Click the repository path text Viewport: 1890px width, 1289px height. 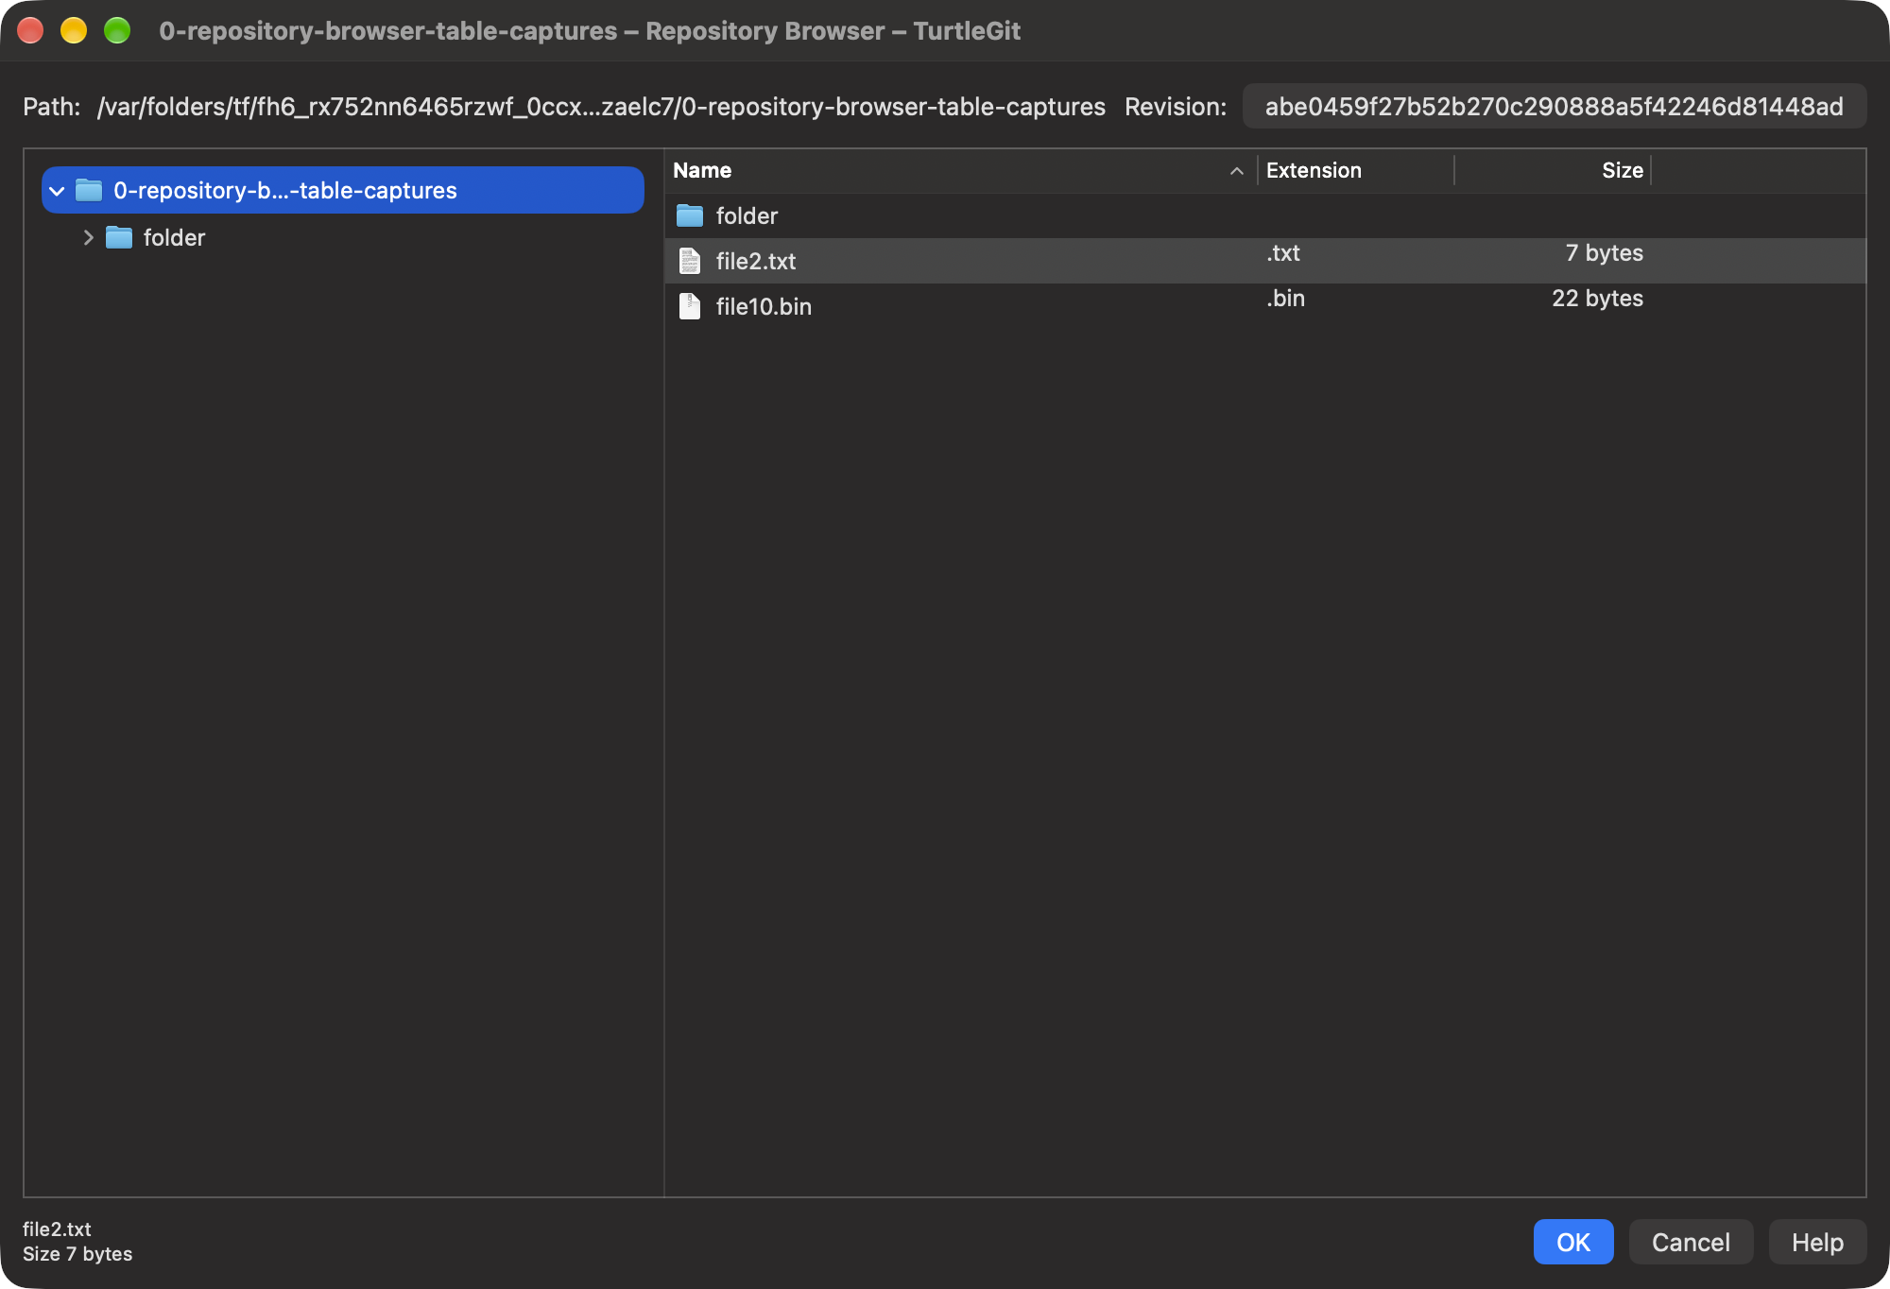(601, 106)
